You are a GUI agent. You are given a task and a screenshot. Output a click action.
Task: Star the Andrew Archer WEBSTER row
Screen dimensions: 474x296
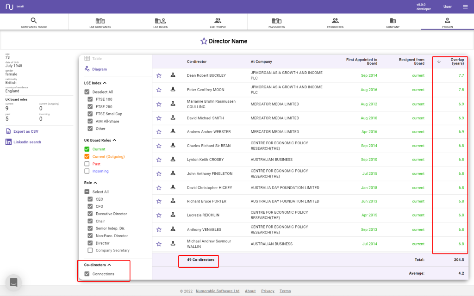click(x=159, y=132)
